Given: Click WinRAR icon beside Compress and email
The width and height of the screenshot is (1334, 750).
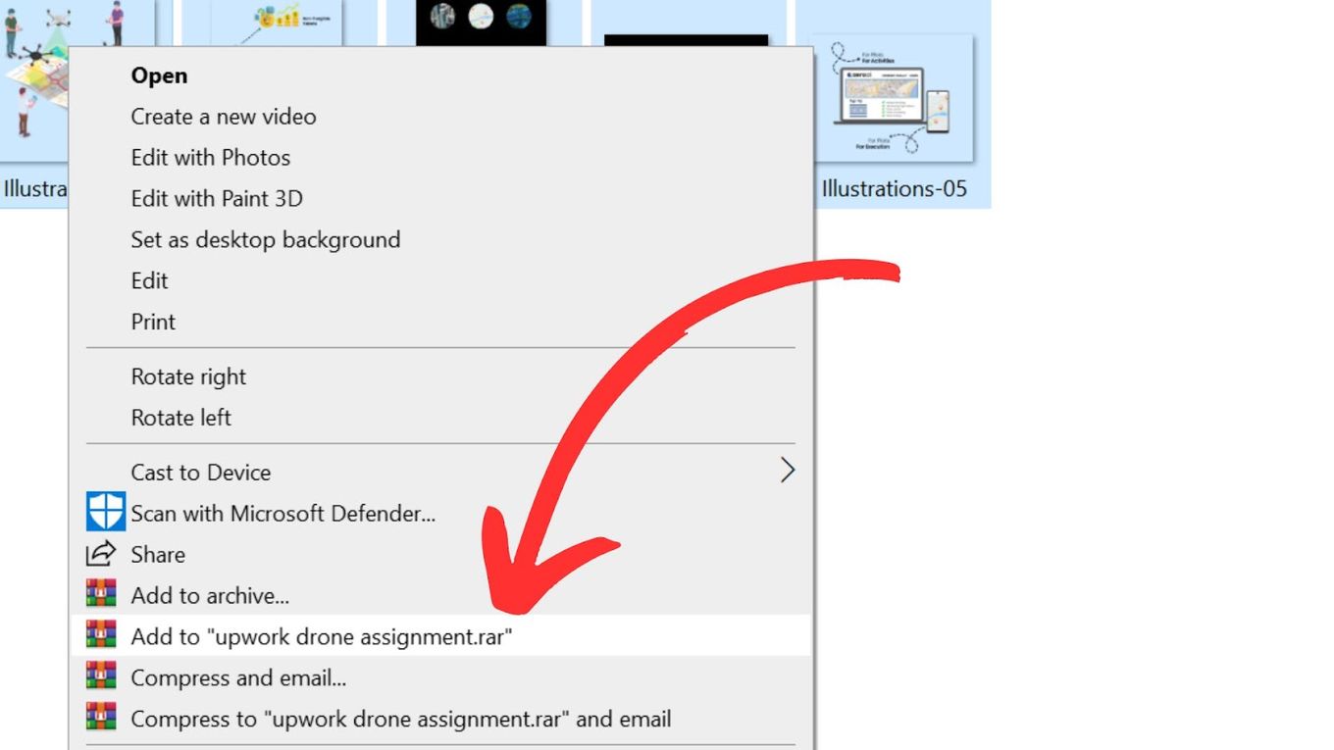Looking at the screenshot, I should (x=101, y=675).
